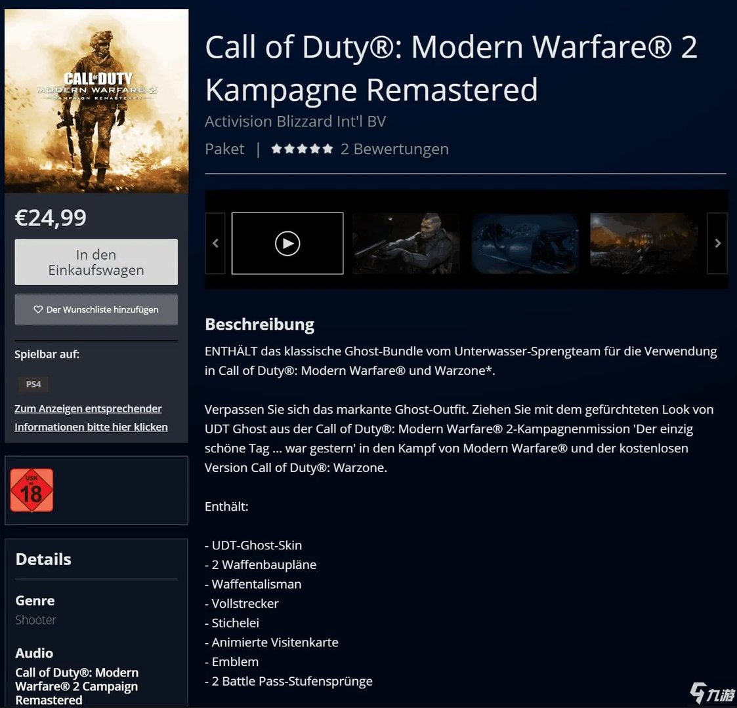This screenshot has height=708, width=737.
Task: Click the Shooter genre label
Action: [x=35, y=619]
